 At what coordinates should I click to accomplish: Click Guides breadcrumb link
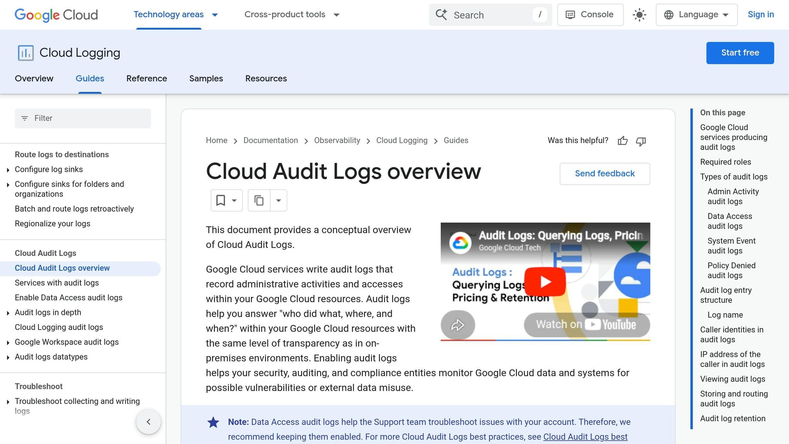pos(456,141)
